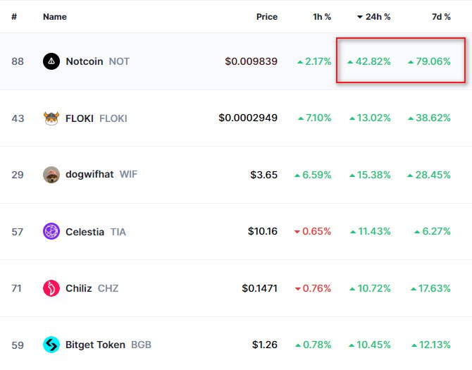Screen dimensions: 472x370
Task: Open the Notcoin NOT name link
Action: coord(97,61)
